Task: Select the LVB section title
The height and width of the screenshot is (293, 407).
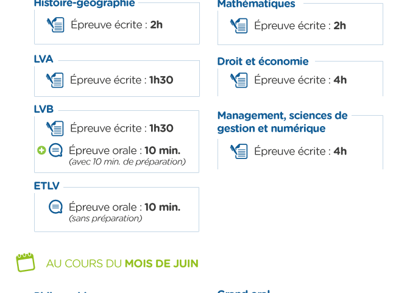Action: pyautogui.click(x=44, y=109)
